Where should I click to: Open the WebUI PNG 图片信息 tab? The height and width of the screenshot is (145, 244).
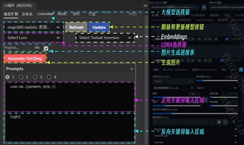click(x=197, y=15)
